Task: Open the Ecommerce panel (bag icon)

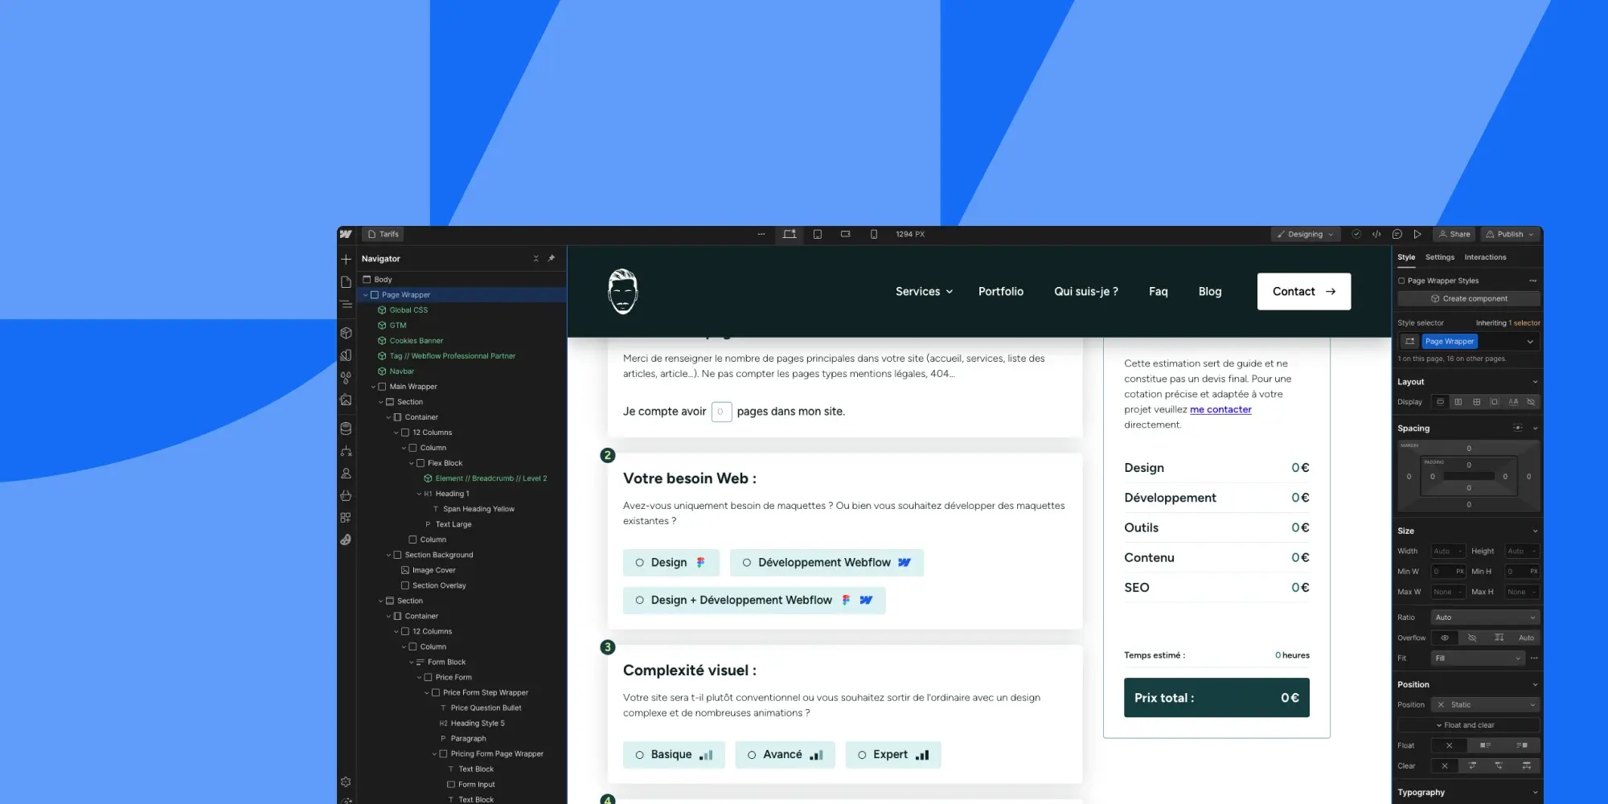Action: (x=346, y=495)
